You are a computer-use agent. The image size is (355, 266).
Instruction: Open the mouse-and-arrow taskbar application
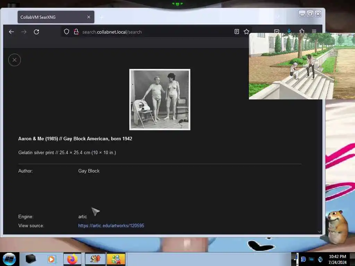(95, 259)
